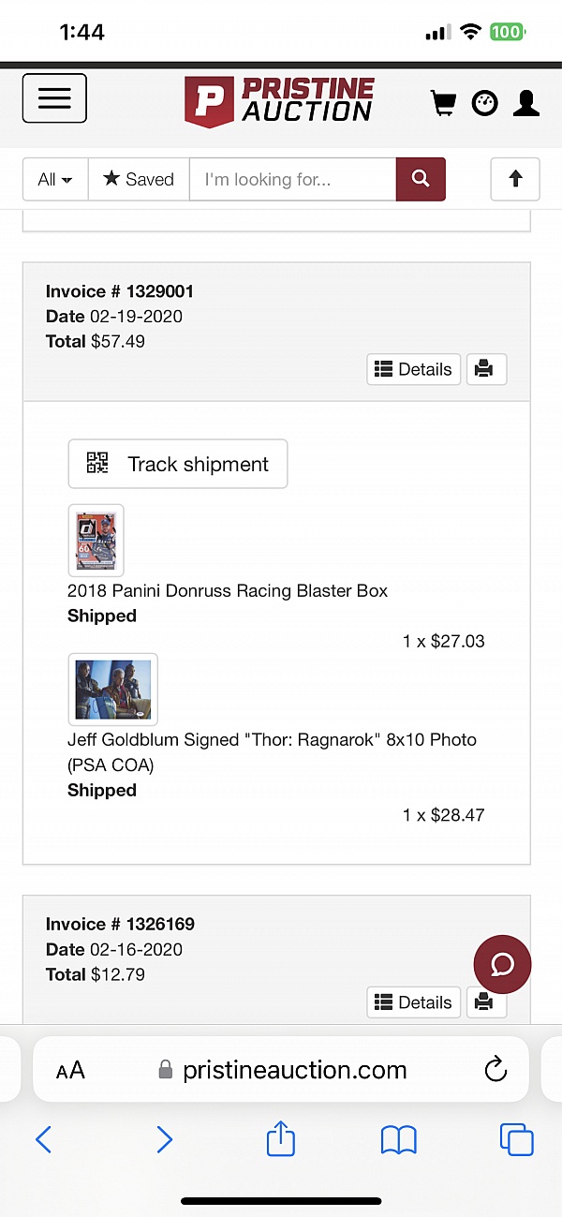Open the shopping cart
The width and height of the screenshot is (562, 1217).
[443, 103]
